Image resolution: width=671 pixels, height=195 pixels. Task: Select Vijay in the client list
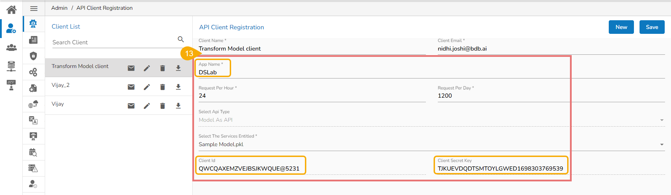pos(58,104)
